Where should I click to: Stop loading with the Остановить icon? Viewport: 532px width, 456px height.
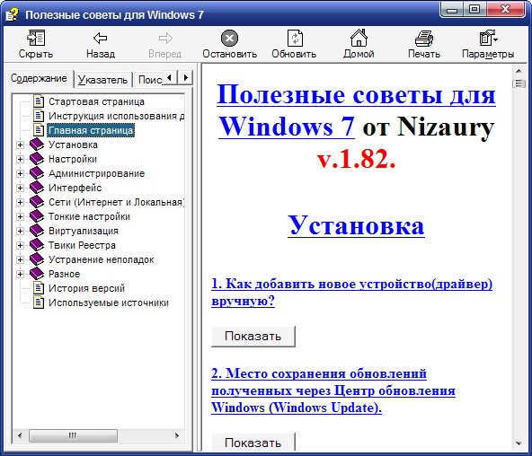click(x=229, y=38)
